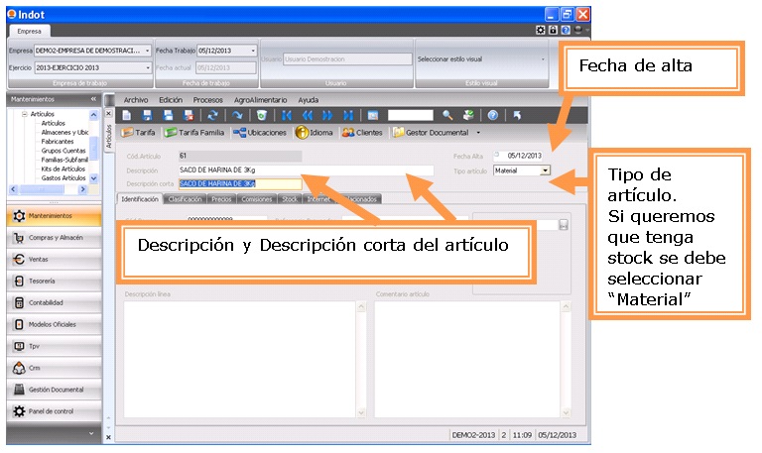Image resolution: width=762 pixels, height=453 pixels.
Task: Open the Compras y Almacén module
Action: 55,238
